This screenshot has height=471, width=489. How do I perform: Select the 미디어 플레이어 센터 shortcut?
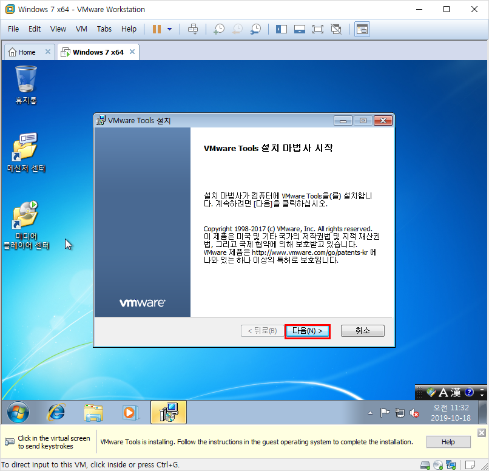[x=26, y=225]
